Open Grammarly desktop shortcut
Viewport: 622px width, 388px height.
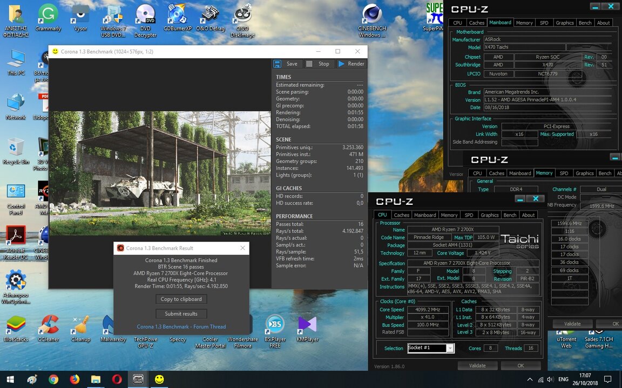[x=48, y=17]
